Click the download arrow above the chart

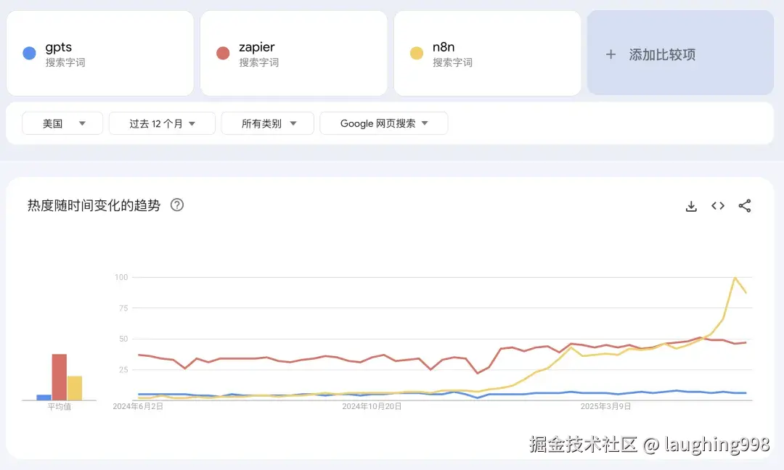point(690,206)
